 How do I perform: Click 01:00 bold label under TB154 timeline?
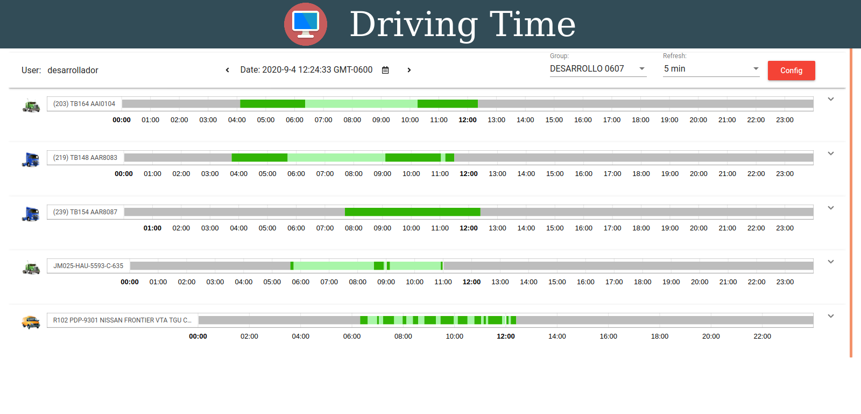pyautogui.click(x=152, y=228)
